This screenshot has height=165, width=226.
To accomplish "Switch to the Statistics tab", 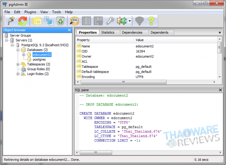I will click(x=108, y=33).
